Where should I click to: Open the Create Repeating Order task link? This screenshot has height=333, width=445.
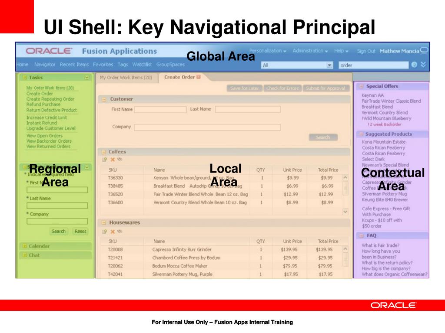(x=50, y=99)
